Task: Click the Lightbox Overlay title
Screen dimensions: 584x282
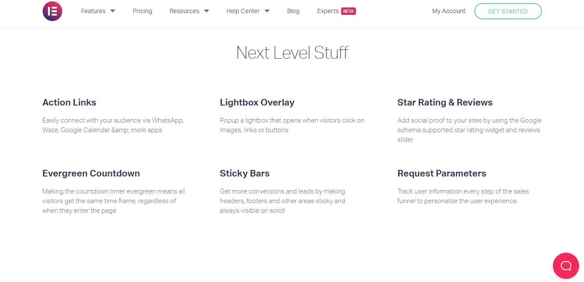Action: click(x=257, y=102)
